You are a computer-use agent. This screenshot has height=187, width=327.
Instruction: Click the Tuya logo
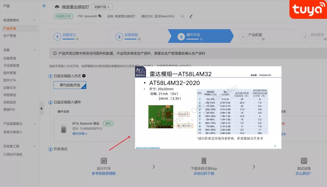(x=308, y=9)
